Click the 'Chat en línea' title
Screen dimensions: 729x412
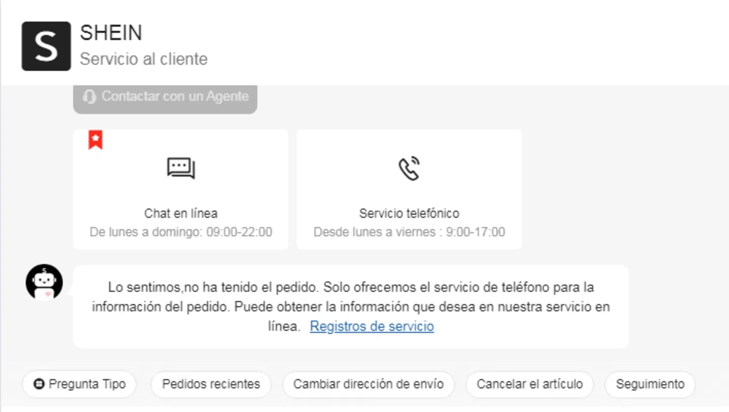coord(181,213)
